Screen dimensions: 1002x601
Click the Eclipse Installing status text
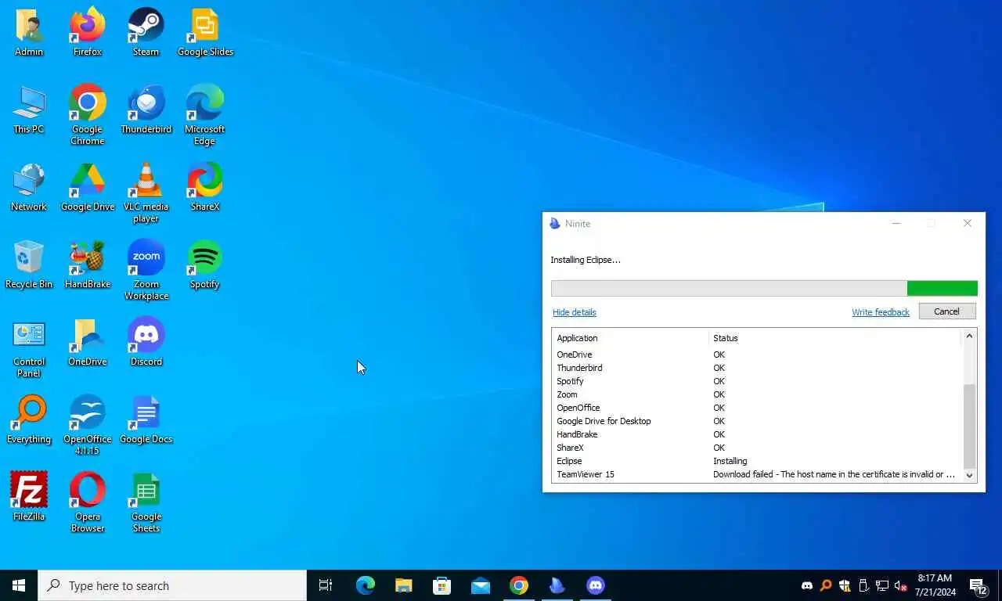tap(730, 461)
